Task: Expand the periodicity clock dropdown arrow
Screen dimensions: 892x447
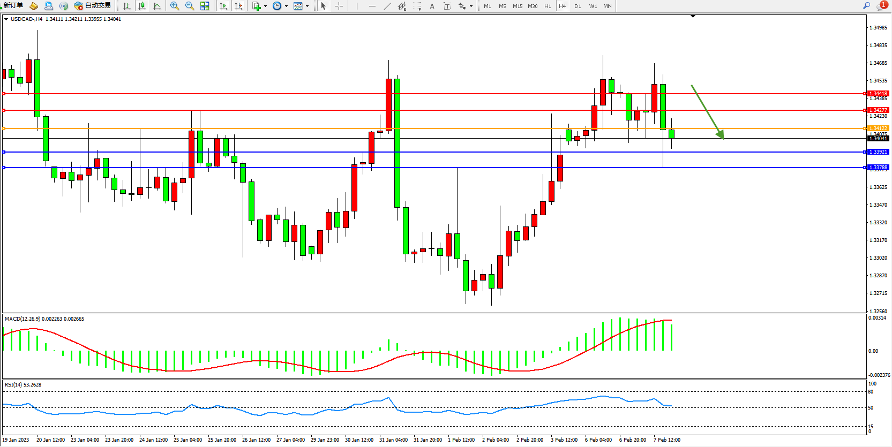Action: 286,6
